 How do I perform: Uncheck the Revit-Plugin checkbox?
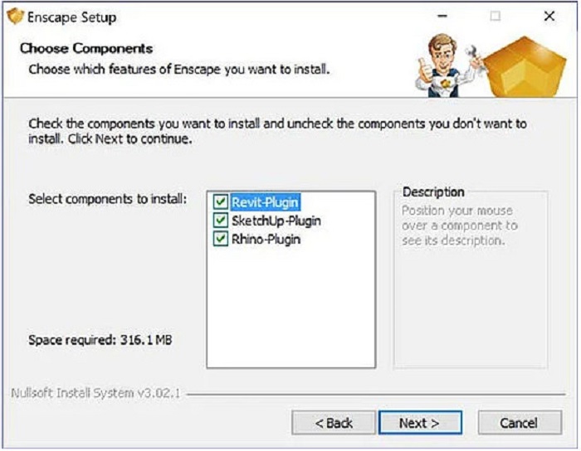(x=221, y=201)
